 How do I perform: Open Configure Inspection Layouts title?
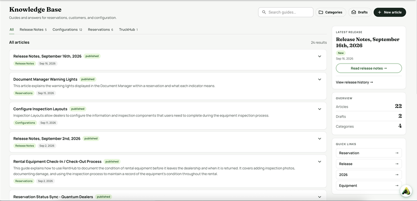40,109
